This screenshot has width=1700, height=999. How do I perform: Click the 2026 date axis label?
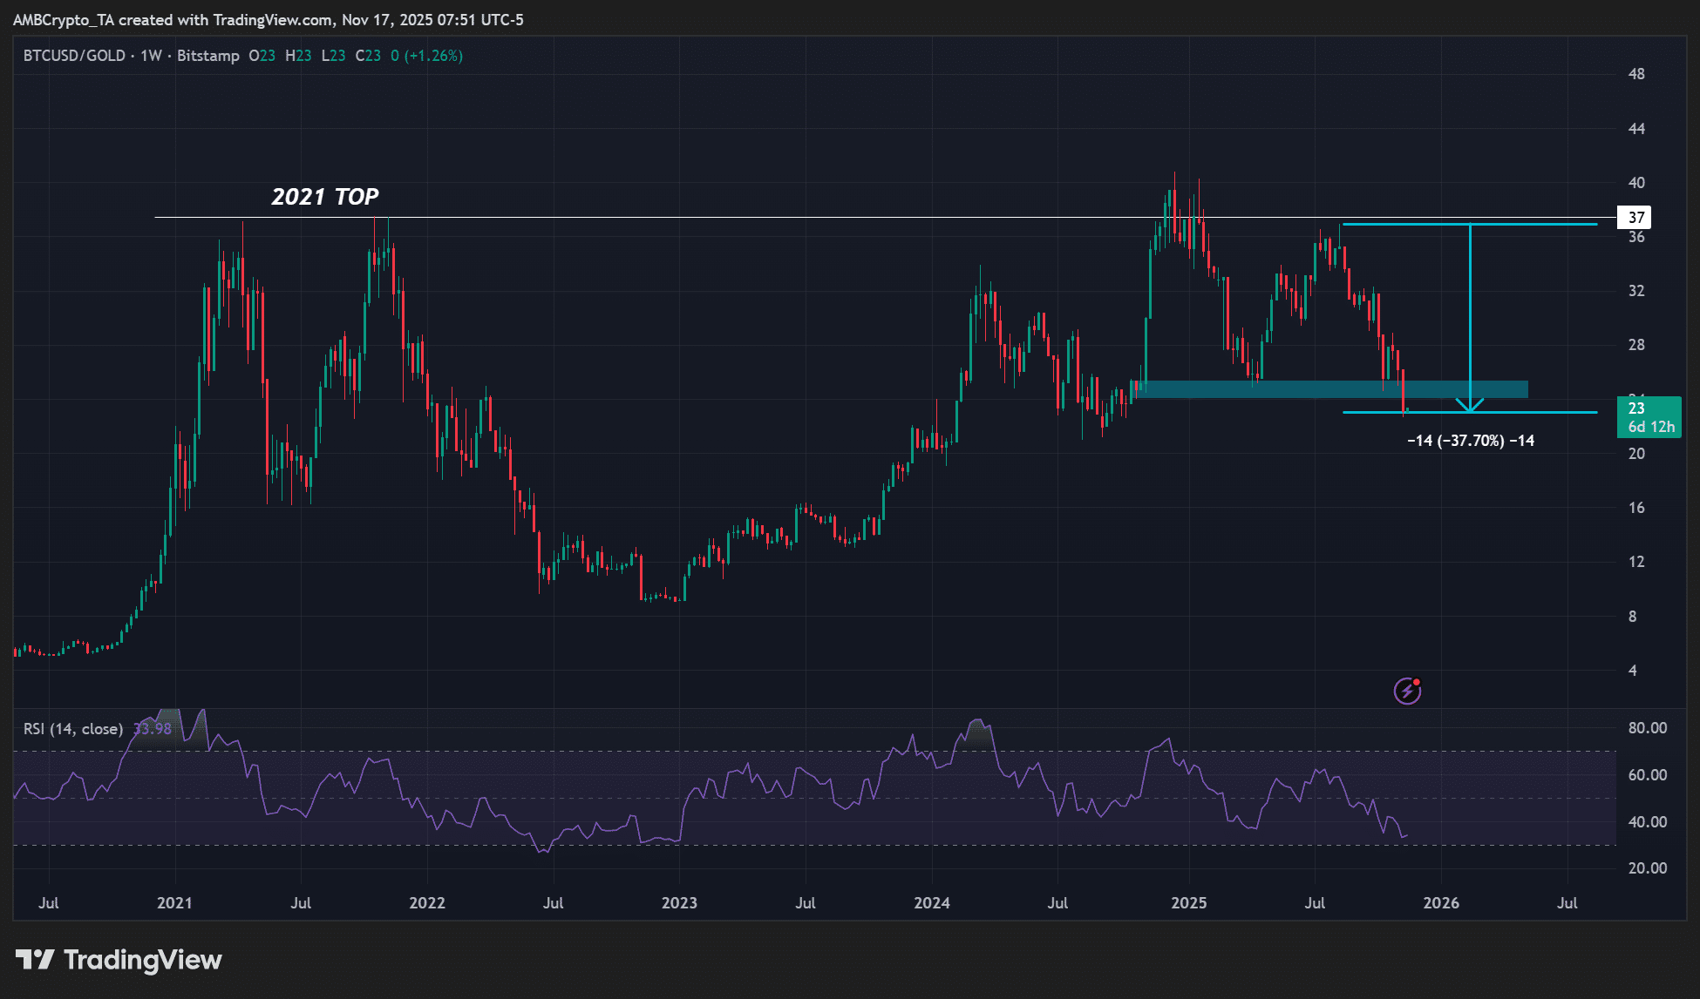[x=1440, y=903]
